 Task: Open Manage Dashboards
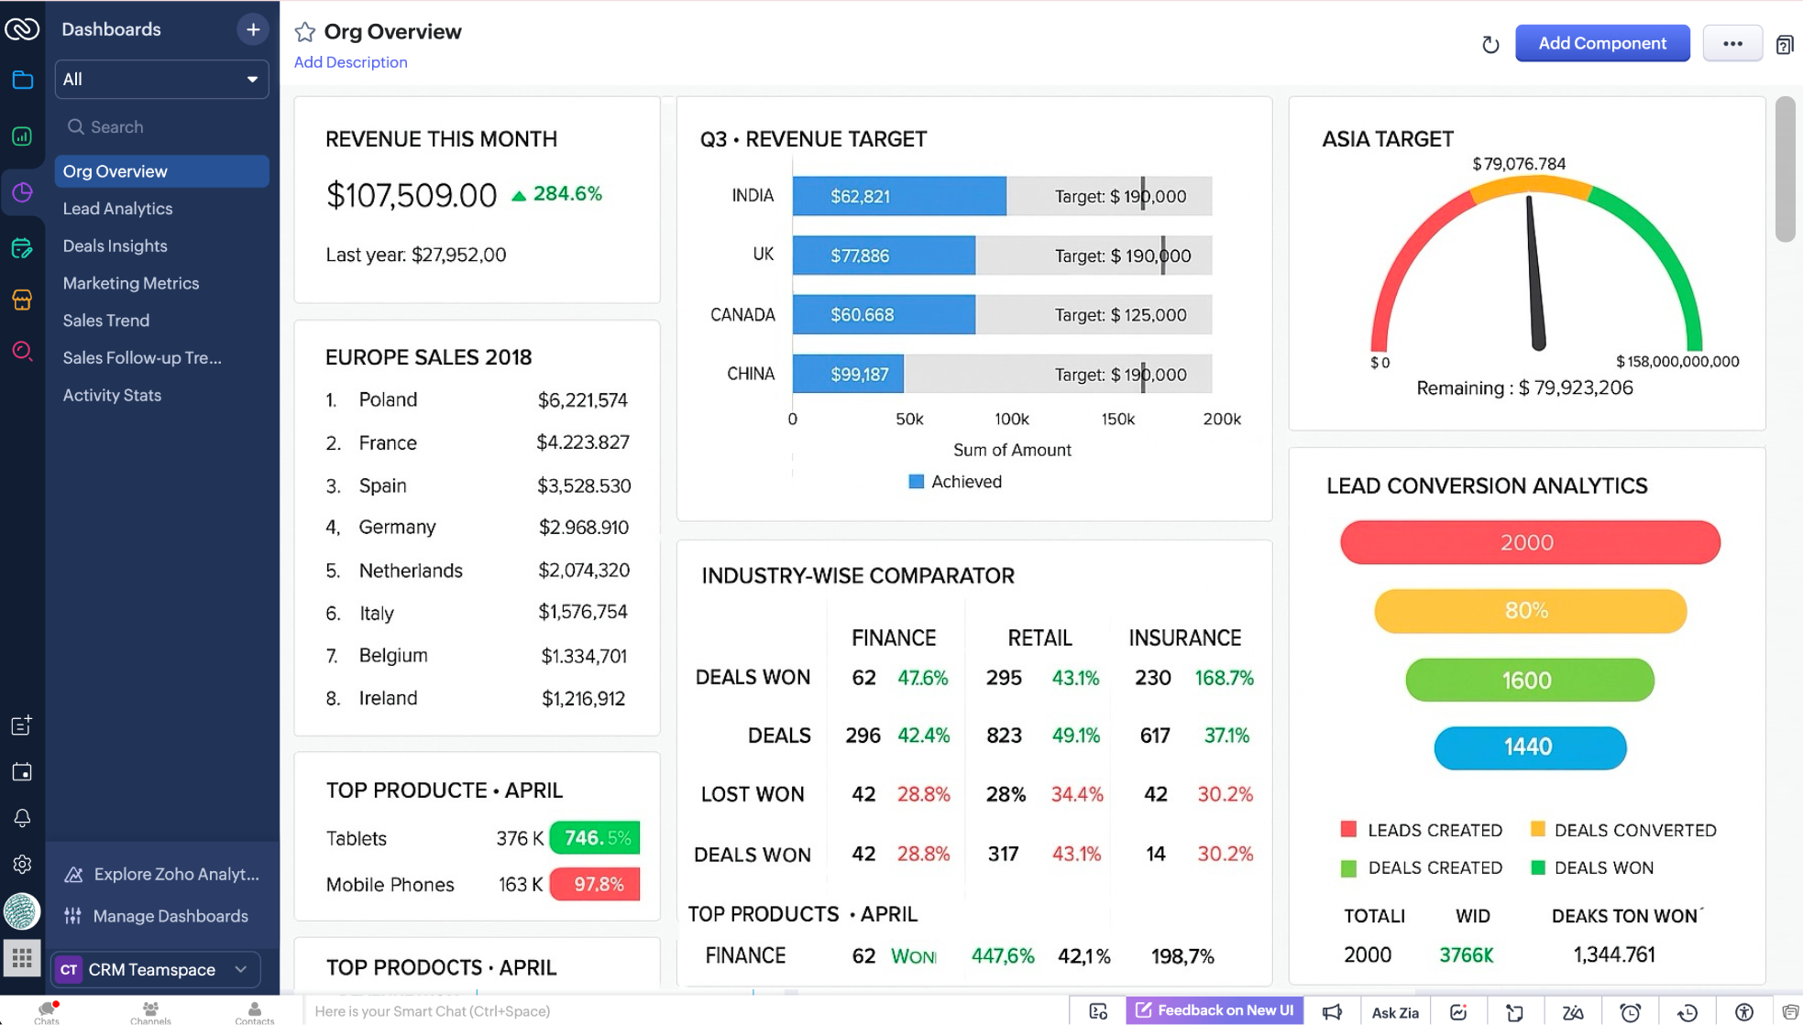[x=157, y=916]
